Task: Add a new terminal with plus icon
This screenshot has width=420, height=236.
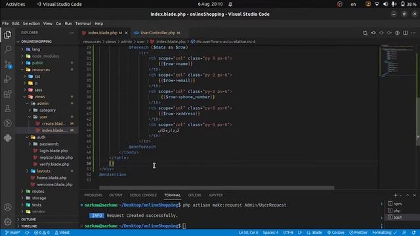Action: click(x=395, y=195)
